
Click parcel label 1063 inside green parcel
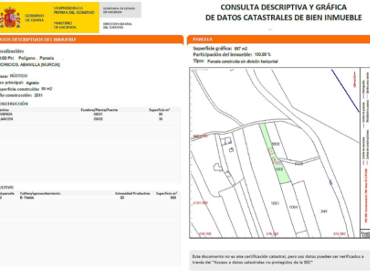click(x=279, y=169)
